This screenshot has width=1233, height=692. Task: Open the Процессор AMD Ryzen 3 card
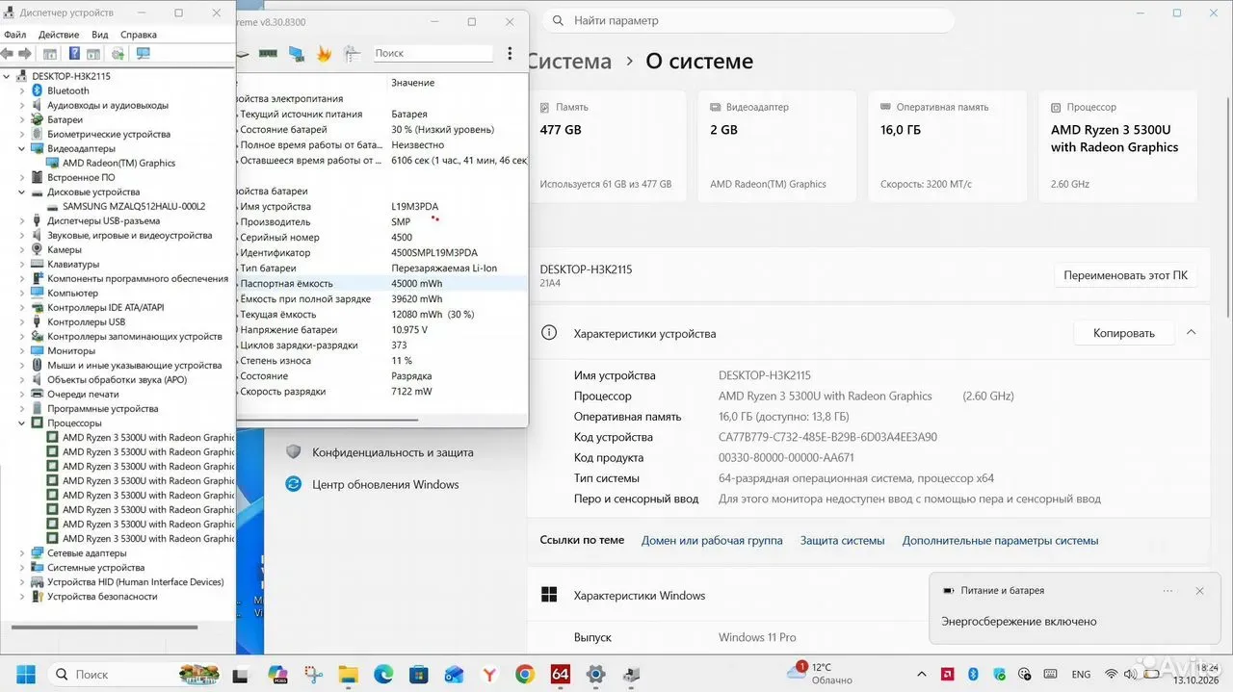coord(1117,146)
